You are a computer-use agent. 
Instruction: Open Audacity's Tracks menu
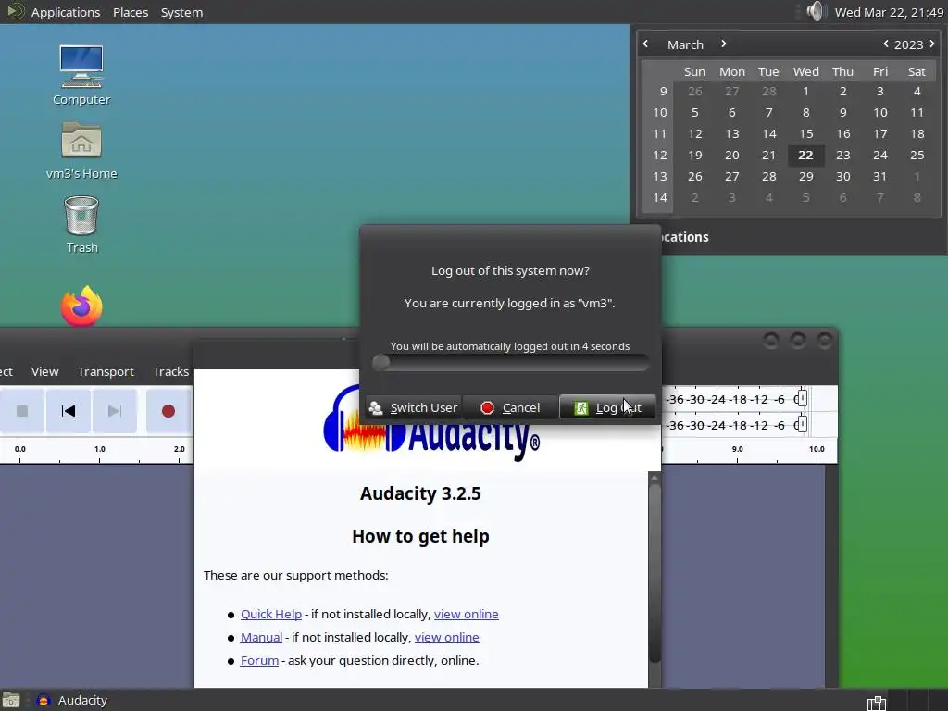tap(170, 371)
